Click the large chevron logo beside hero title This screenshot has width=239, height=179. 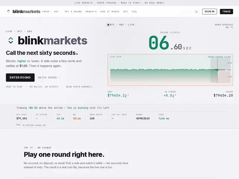click(x=11, y=41)
